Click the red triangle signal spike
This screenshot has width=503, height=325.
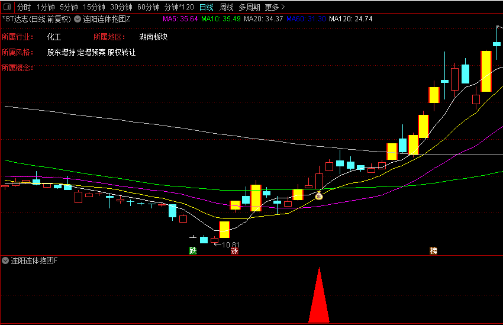coord(319,295)
